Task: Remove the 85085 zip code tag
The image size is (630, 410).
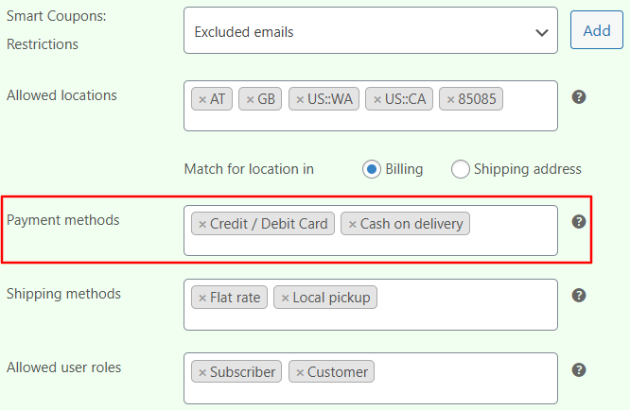Action: point(450,99)
